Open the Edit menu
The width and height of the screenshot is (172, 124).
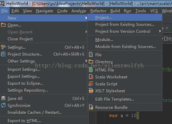tap(15, 11)
